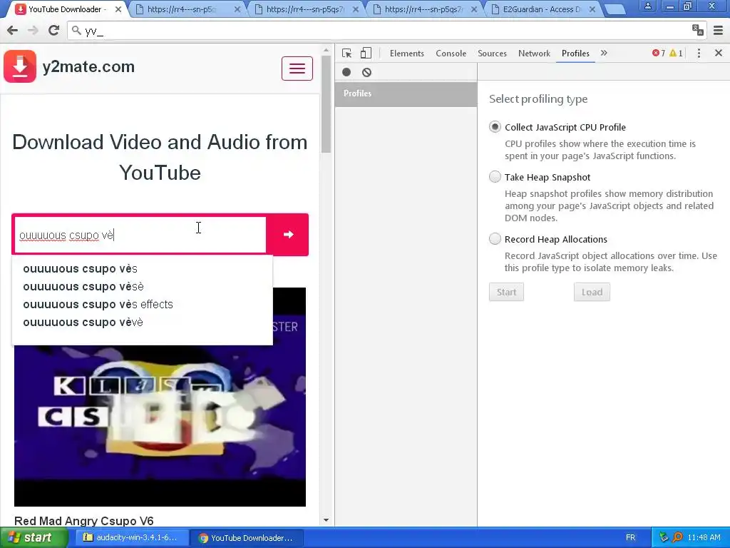The height and width of the screenshot is (548, 730).
Task: Open the Windows start menu
Action: (x=33, y=537)
